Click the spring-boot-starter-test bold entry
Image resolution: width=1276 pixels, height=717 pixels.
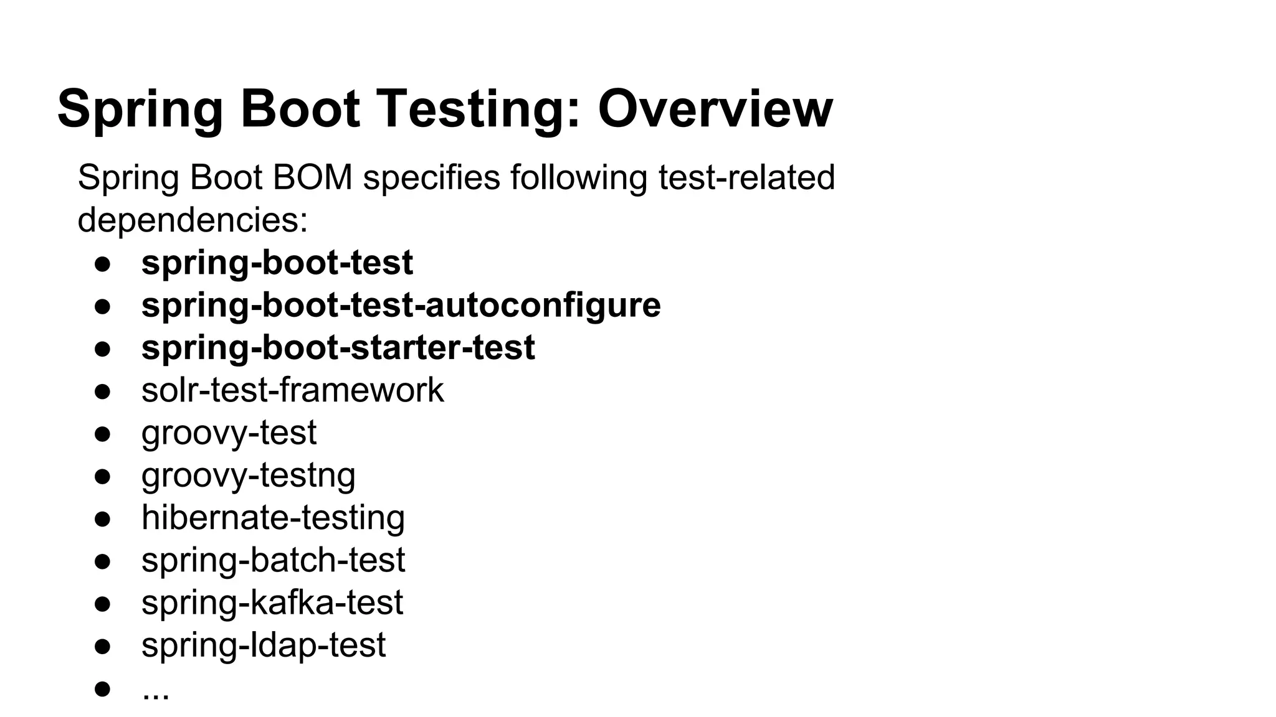click(x=338, y=348)
